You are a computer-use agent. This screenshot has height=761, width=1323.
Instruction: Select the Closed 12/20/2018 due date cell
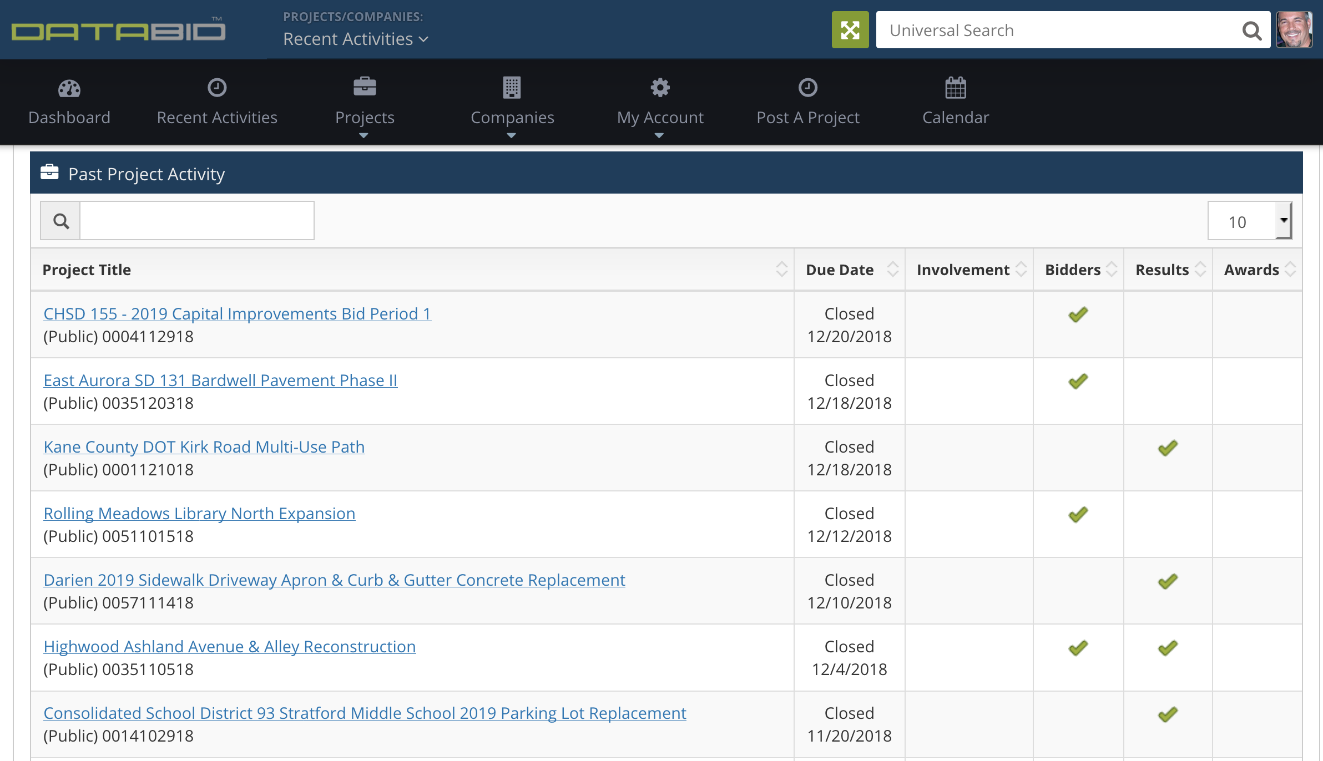coord(850,325)
